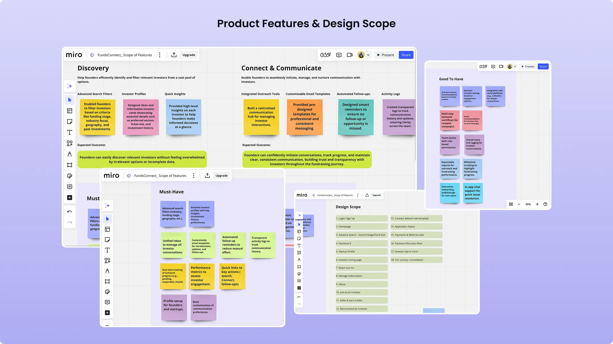Open three-dot menu in Design Scope window header
Viewport: 613px width, 344px height.
358,195
